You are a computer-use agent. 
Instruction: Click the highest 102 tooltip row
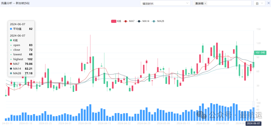21,59
